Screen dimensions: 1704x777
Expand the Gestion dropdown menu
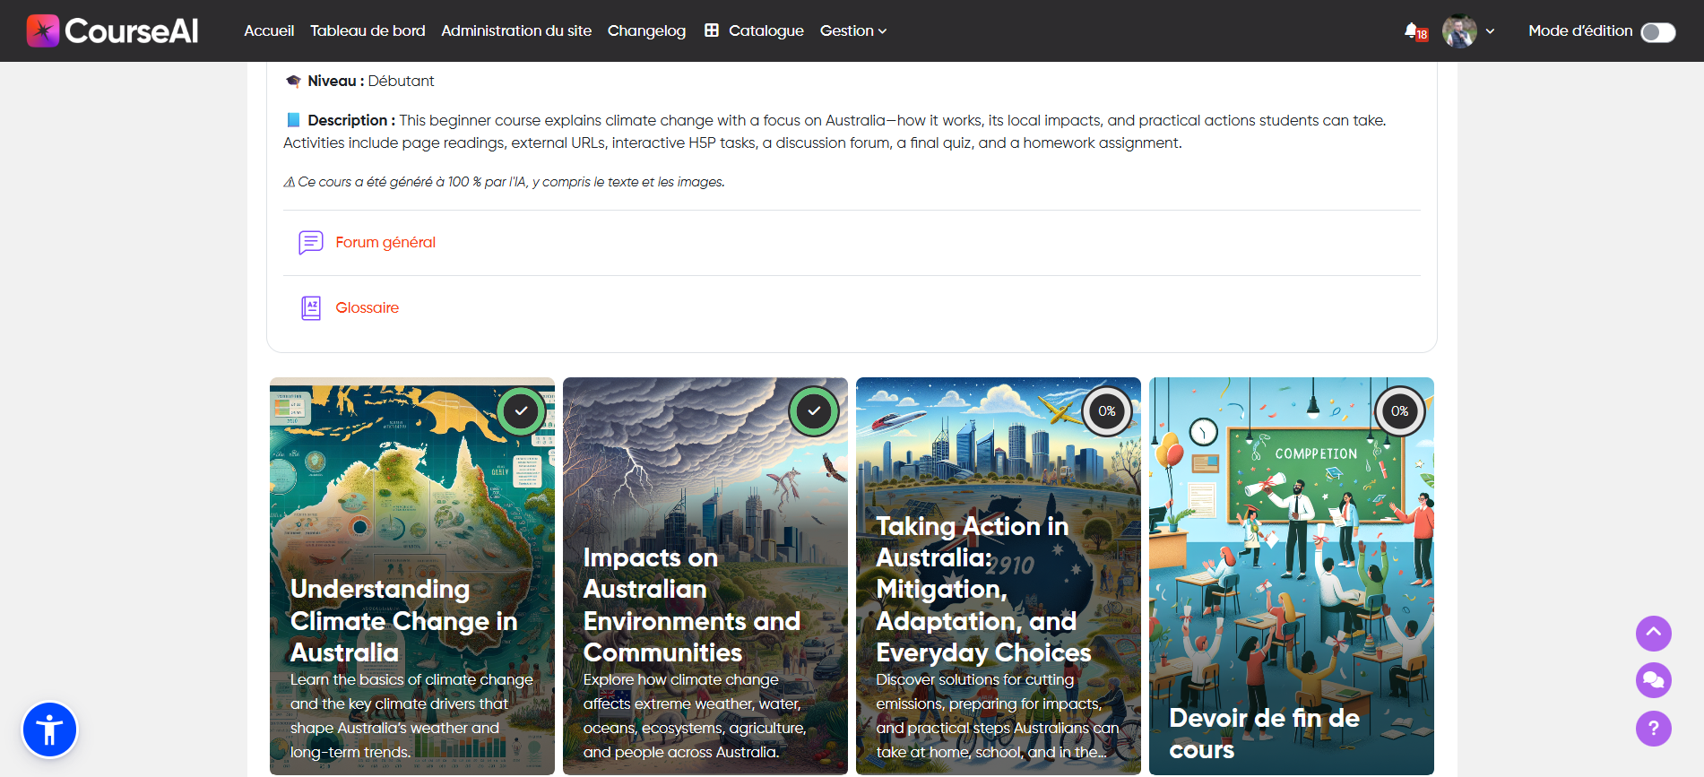(852, 30)
